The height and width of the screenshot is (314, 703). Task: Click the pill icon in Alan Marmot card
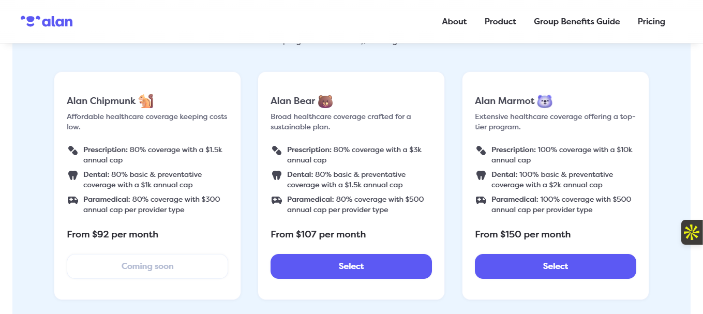click(x=481, y=150)
